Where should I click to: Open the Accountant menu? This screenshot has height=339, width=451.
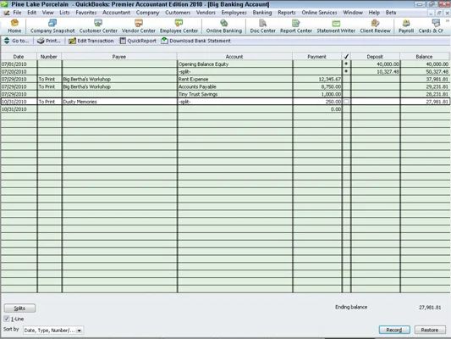pos(116,13)
